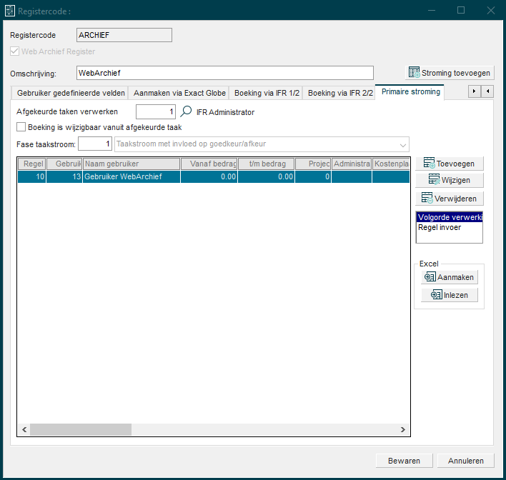
Task: Toggle the Web Archief Register checkbox
Action: pyautogui.click(x=15, y=51)
